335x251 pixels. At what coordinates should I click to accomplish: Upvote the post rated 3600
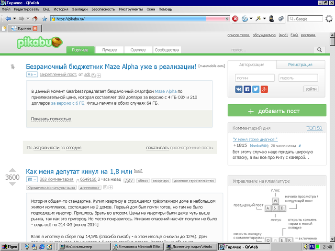12,170
